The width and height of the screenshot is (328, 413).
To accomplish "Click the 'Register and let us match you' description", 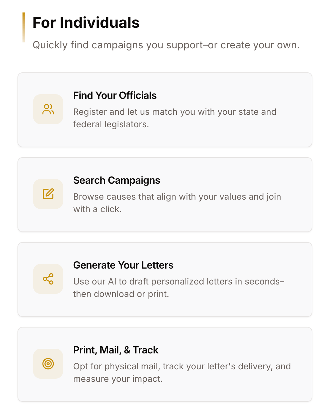I will [x=175, y=118].
